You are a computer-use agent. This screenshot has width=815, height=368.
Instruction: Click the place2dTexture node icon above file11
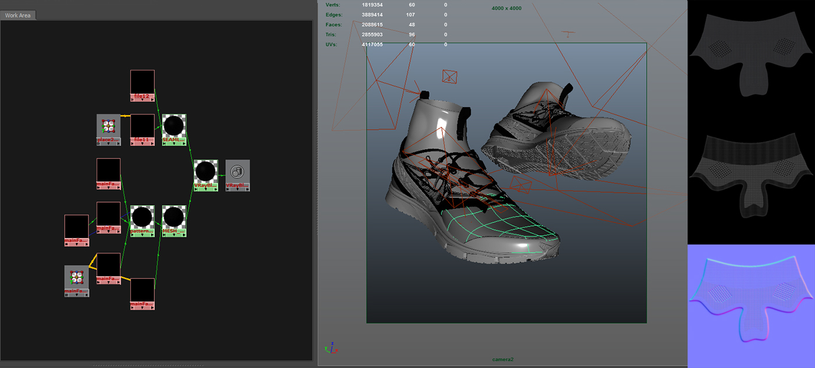[x=109, y=125]
